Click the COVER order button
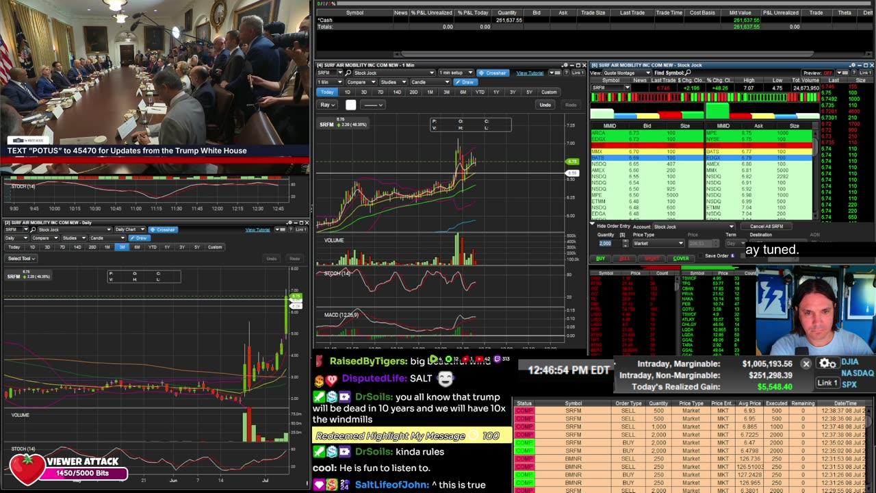 point(681,259)
